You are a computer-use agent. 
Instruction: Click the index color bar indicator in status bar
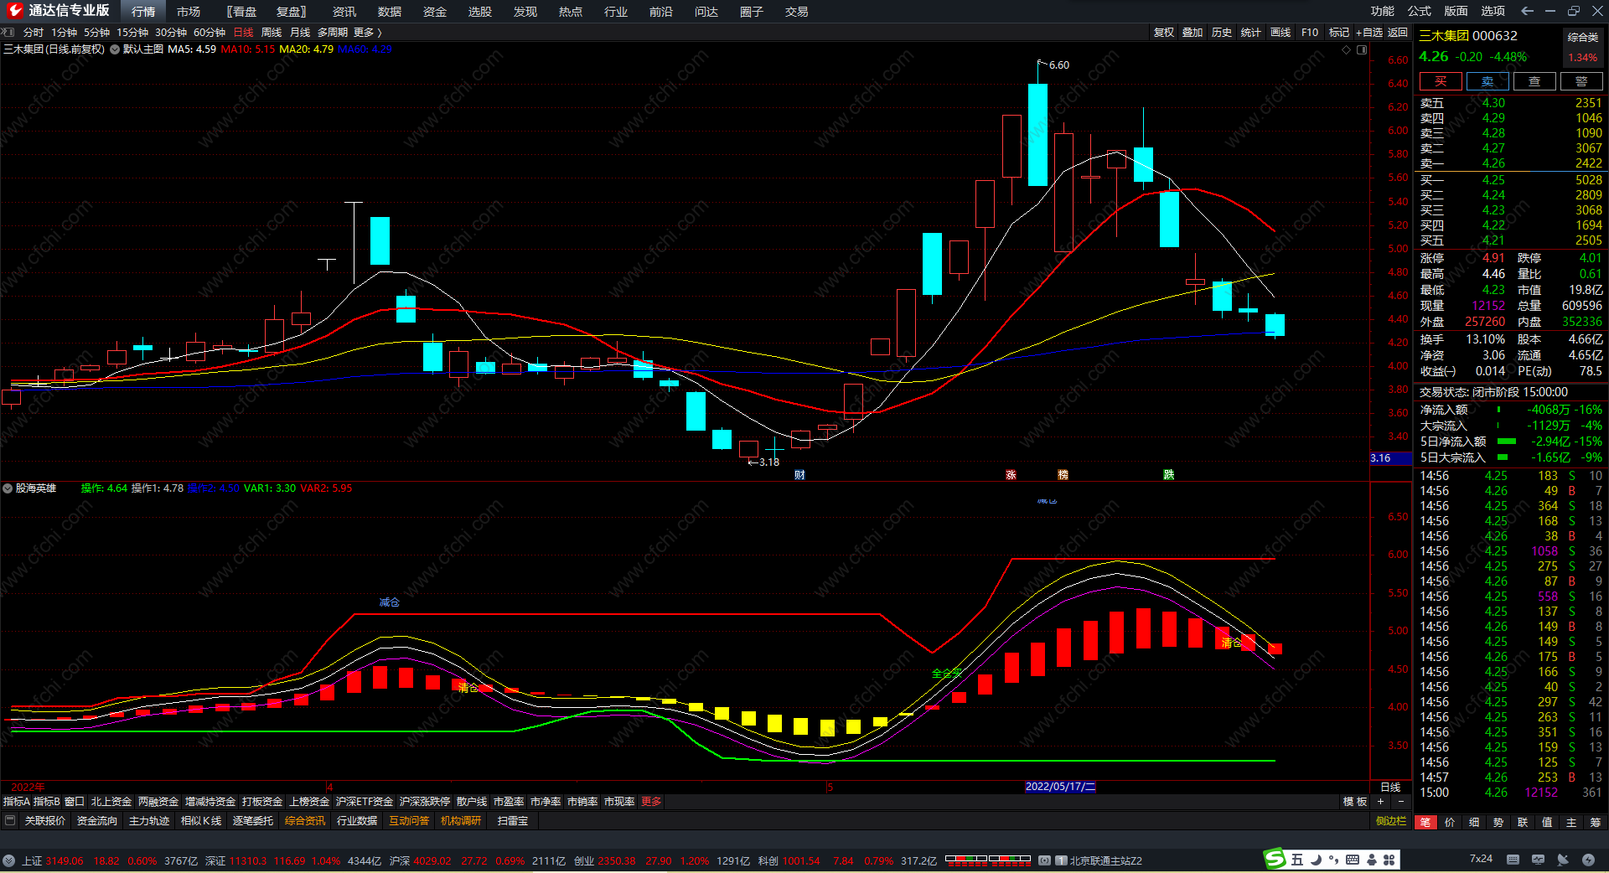(x=988, y=859)
